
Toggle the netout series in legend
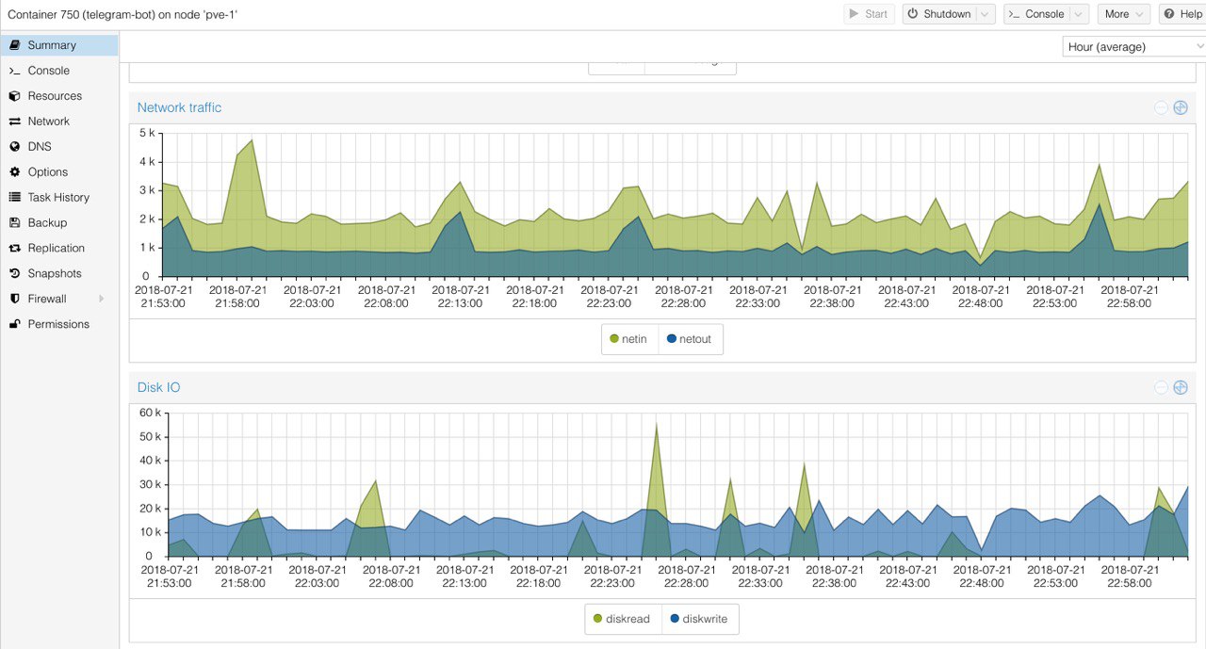(689, 339)
